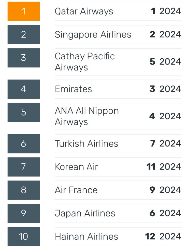Click the Qatar Airways airline name
This screenshot has width=189, height=247.
(84, 11)
